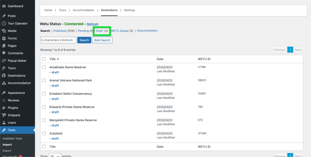
Task: Open the Zululand draft link
Action: (55, 139)
